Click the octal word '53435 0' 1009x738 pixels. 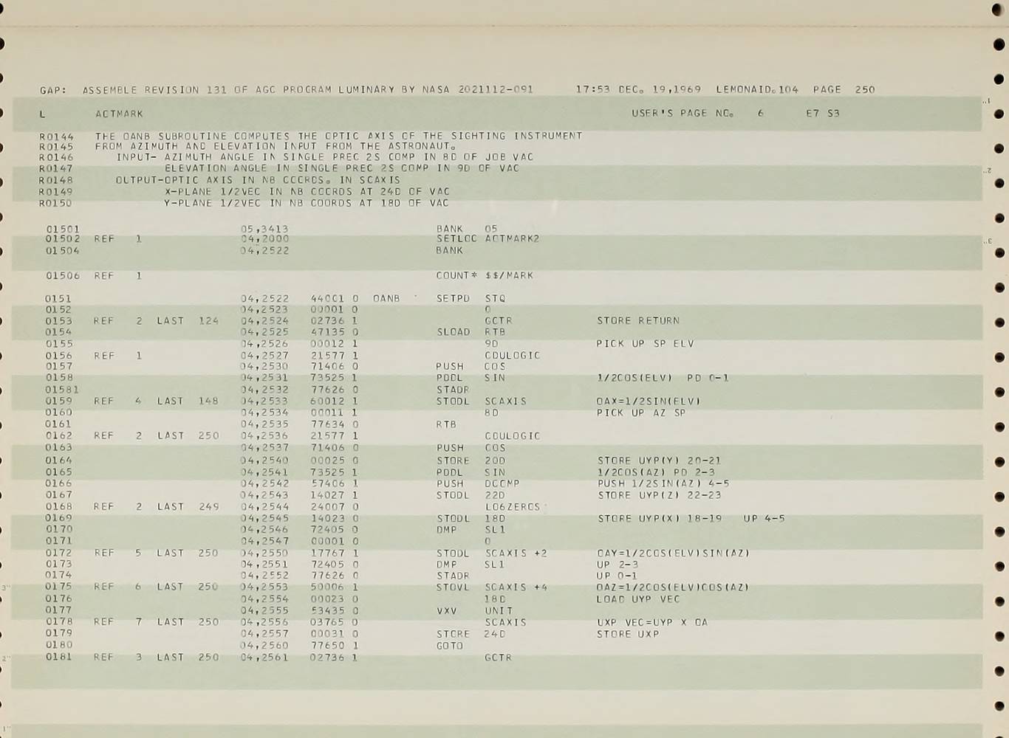click(x=335, y=611)
